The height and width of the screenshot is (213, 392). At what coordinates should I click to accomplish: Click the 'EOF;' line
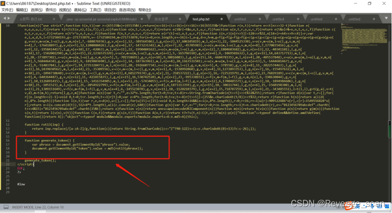(x=21, y=168)
